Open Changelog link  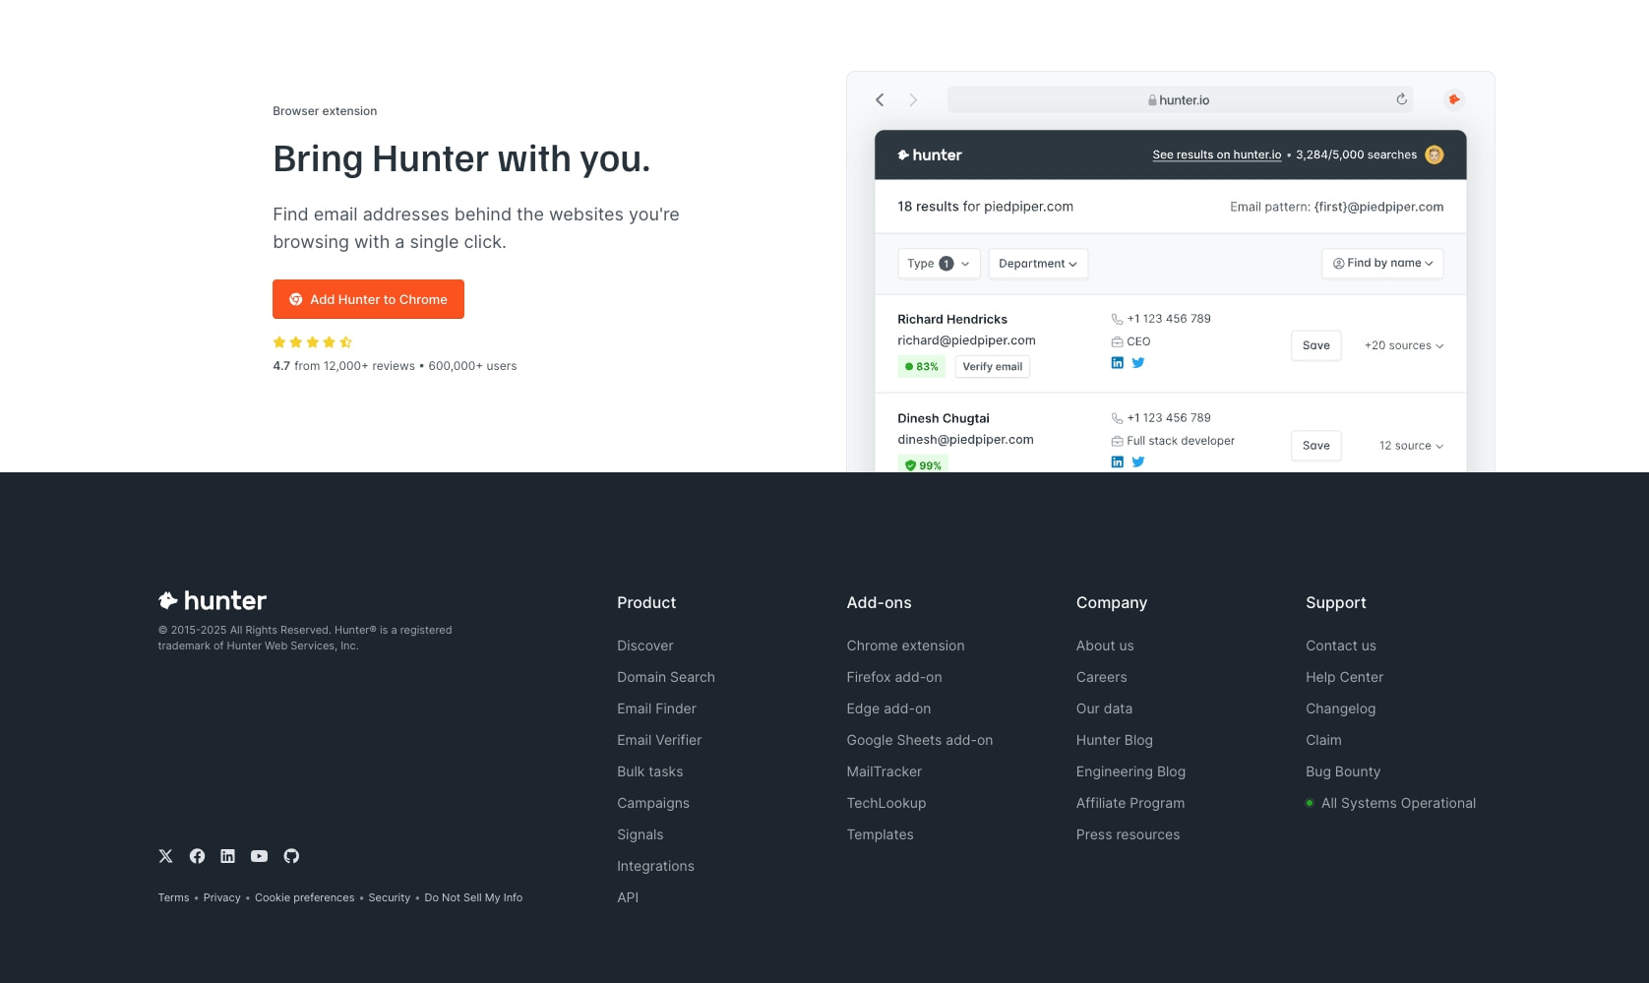click(x=1341, y=708)
